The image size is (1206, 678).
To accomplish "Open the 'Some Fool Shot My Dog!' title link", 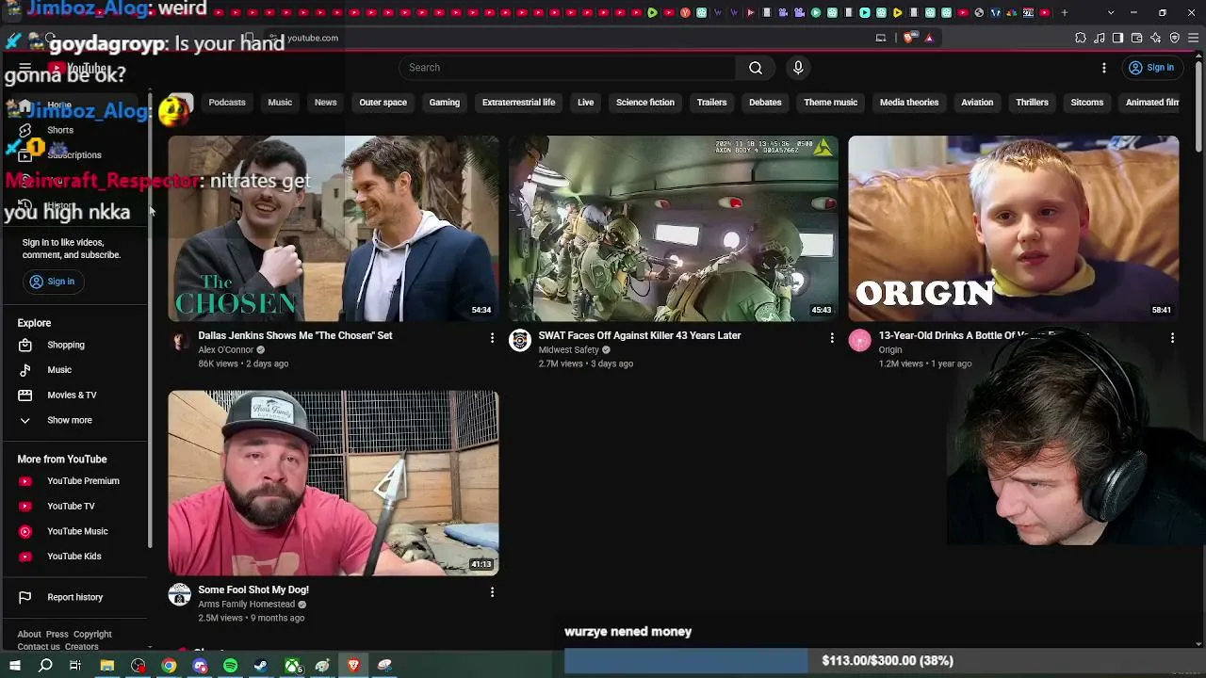I will (x=253, y=590).
